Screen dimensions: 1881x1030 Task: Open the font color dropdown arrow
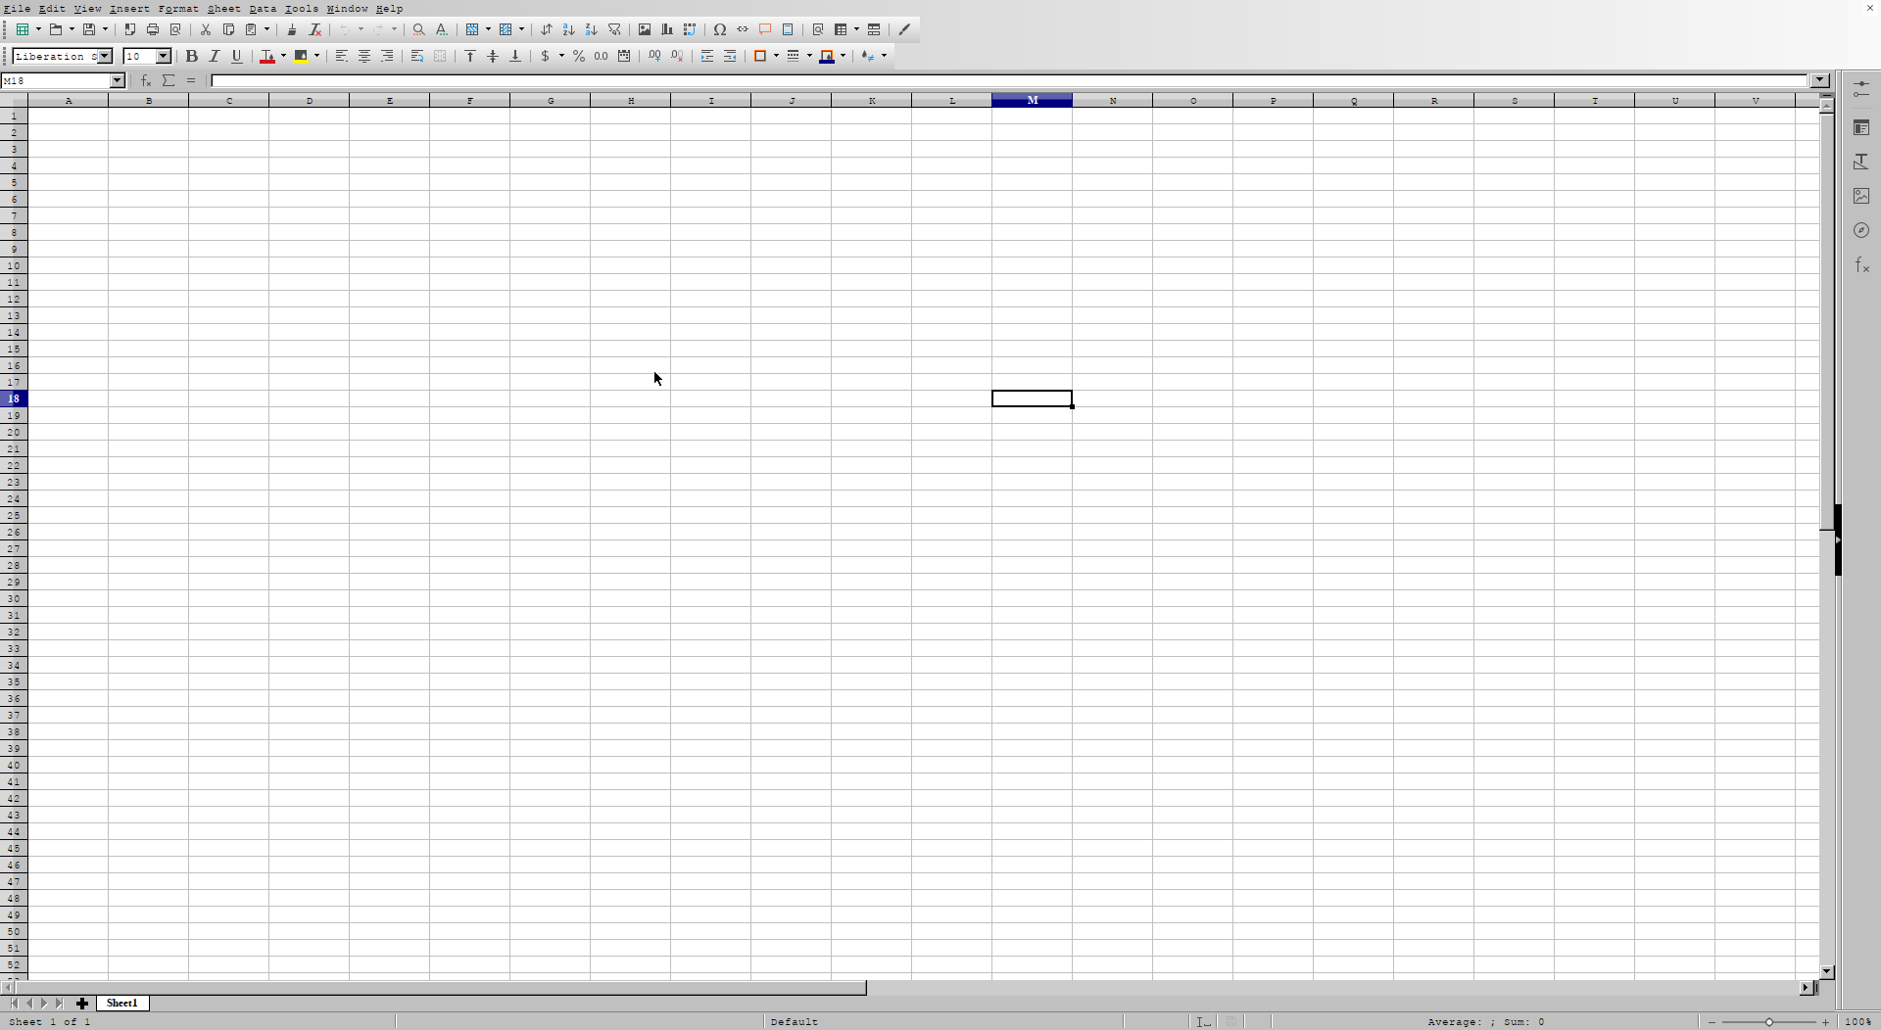coord(283,56)
